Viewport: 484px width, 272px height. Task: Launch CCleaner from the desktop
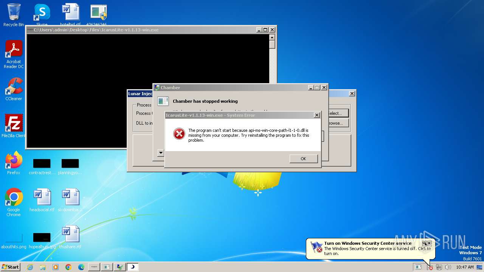point(14,89)
